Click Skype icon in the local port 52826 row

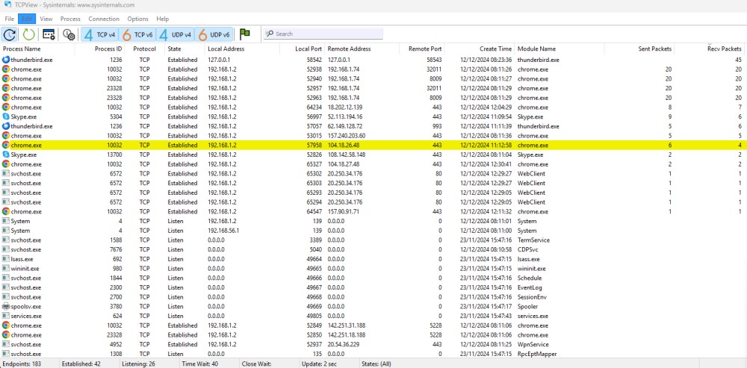tap(6, 155)
